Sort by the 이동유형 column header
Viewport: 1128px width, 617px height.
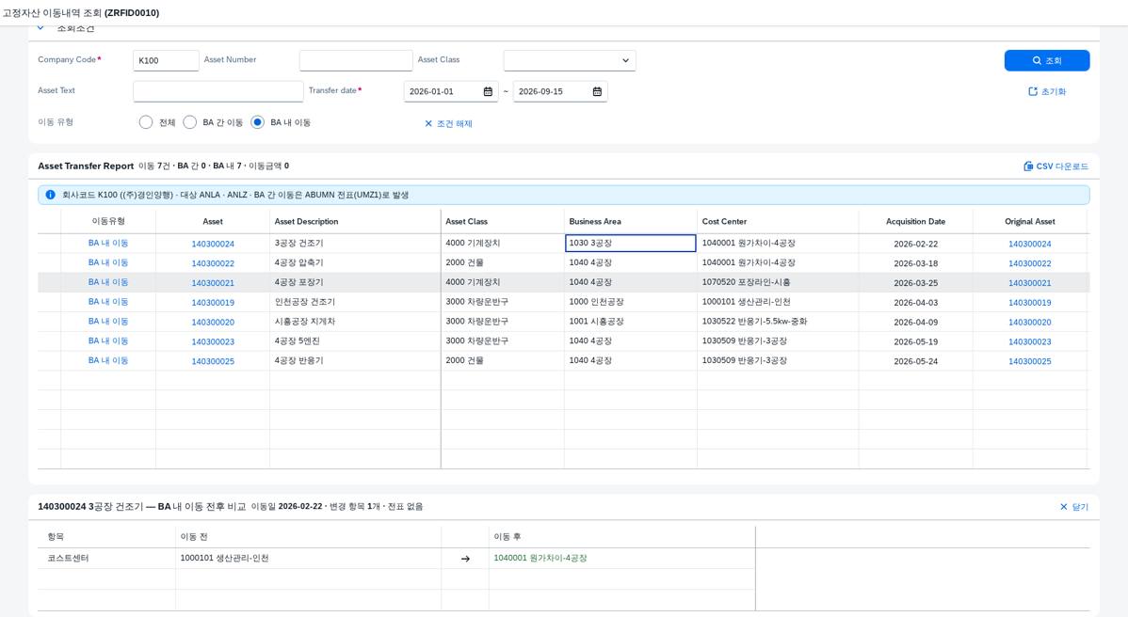tap(108, 221)
